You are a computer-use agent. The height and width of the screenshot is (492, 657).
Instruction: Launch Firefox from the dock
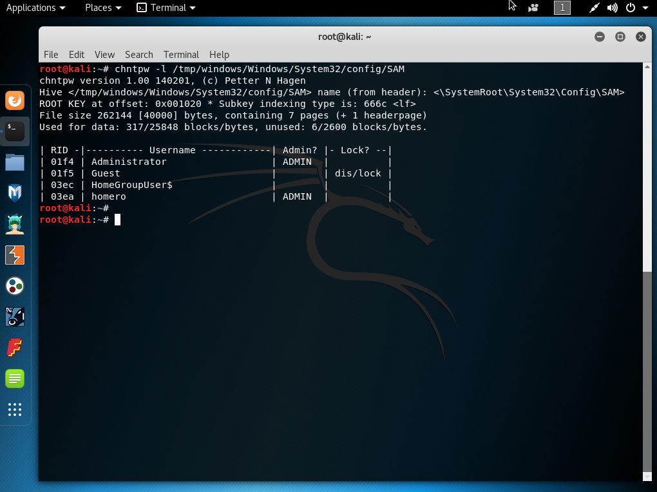15,100
